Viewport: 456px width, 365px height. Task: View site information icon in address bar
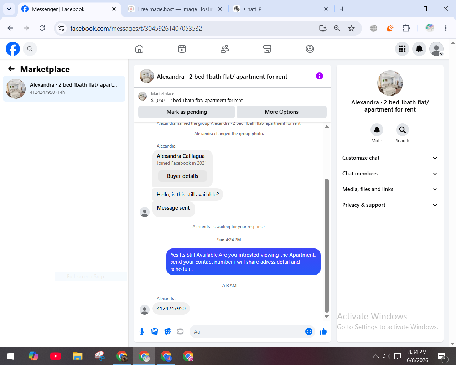coord(61,28)
